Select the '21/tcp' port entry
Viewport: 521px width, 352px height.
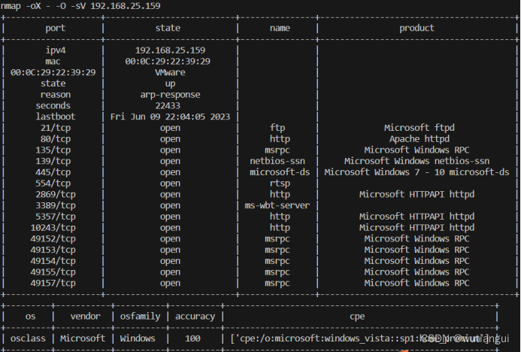coord(56,128)
